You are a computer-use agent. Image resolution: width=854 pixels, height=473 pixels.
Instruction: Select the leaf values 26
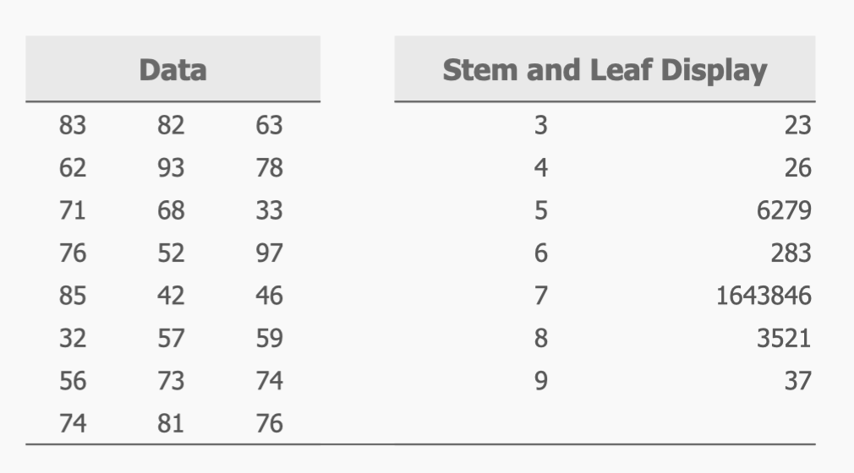[x=797, y=168]
